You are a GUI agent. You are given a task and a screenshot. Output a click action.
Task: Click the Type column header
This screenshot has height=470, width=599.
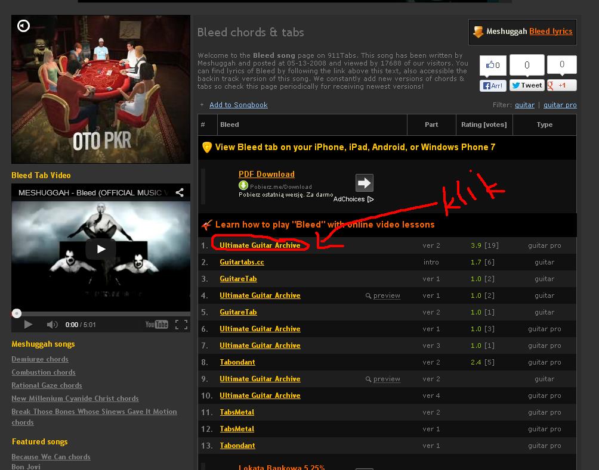coord(544,124)
